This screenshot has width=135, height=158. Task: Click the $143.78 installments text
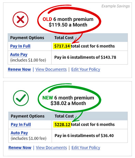pyautogui.click(x=85, y=57)
